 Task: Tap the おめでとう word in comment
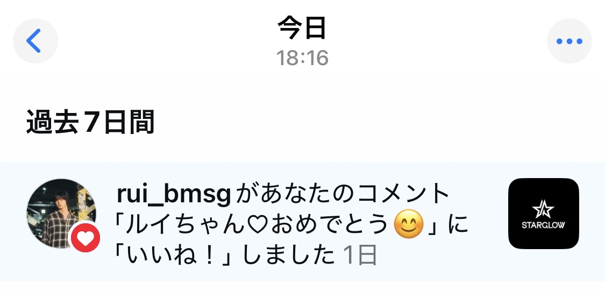coord(330,225)
